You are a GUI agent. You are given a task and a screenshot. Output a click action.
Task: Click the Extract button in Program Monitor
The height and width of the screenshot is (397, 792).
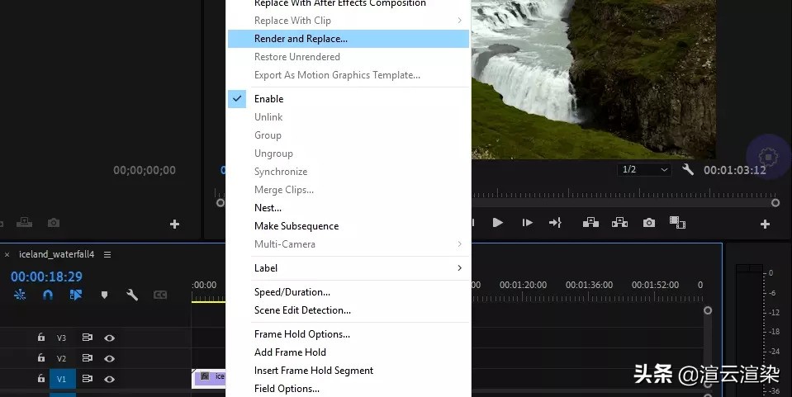pyautogui.click(x=619, y=222)
